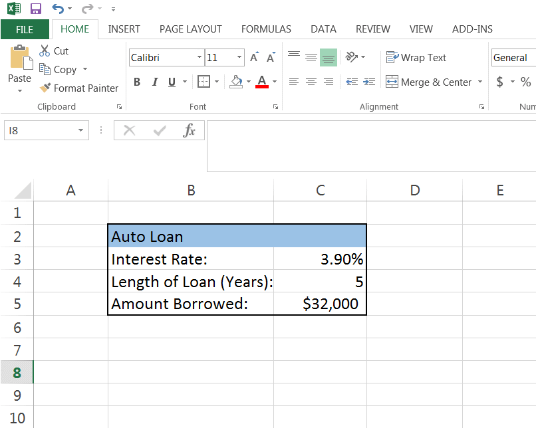This screenshot has width=536, height=428.
Task: Select the cell containing $32,000
Action: (320, 304)
